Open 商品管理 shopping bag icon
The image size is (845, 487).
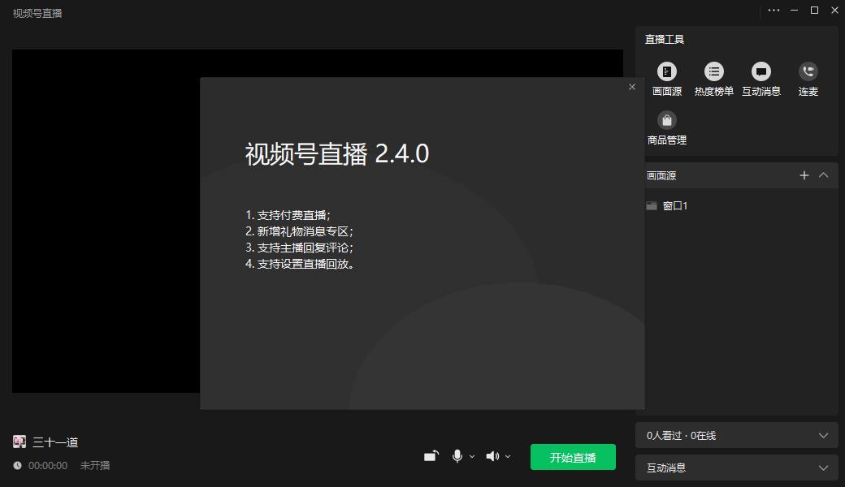pos(666,120)
